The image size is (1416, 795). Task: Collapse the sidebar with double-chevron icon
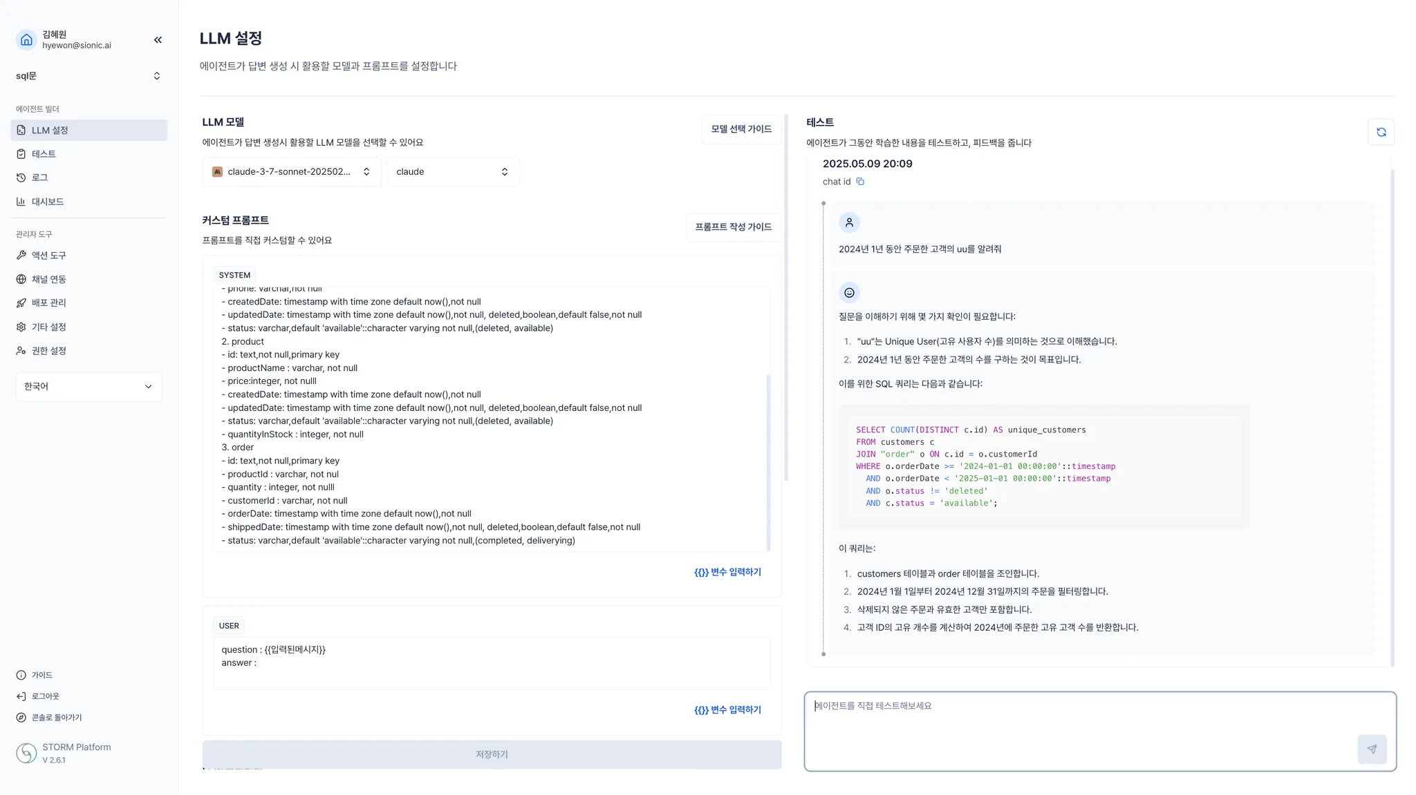[158, 40]
